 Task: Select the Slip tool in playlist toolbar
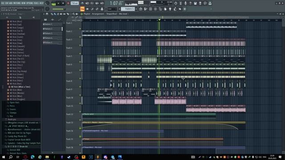64,14
